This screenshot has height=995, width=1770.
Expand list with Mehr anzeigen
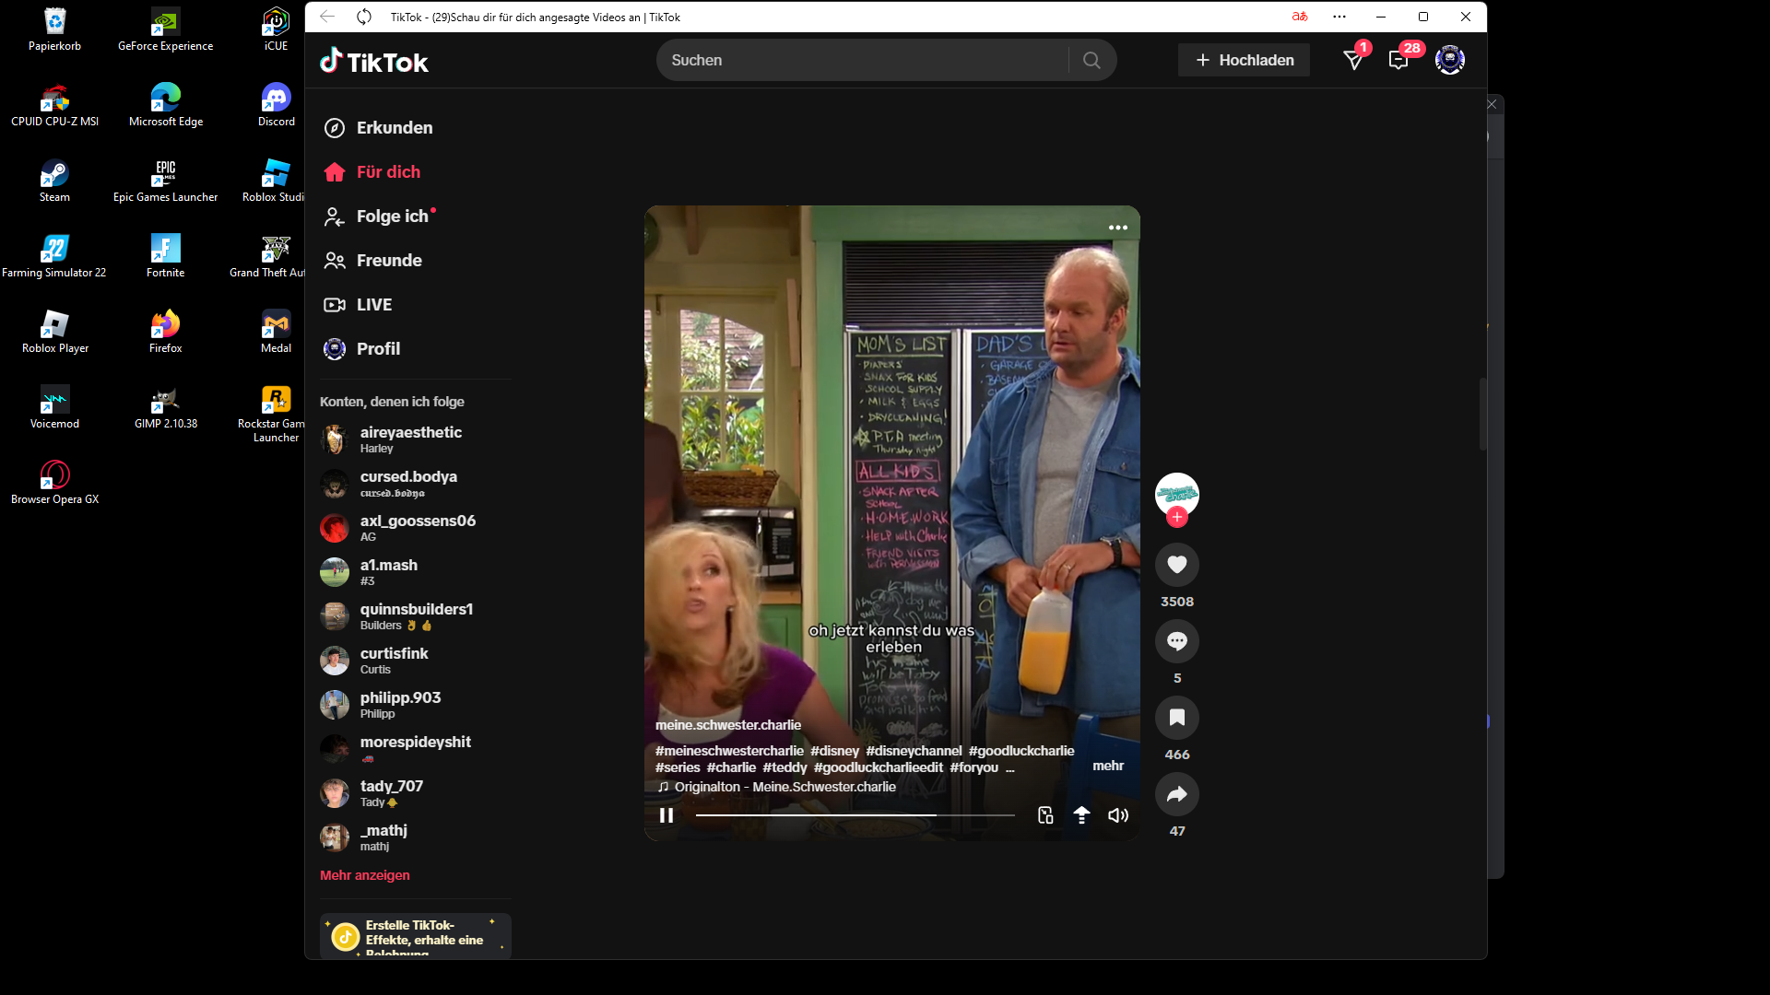point(365,875)
